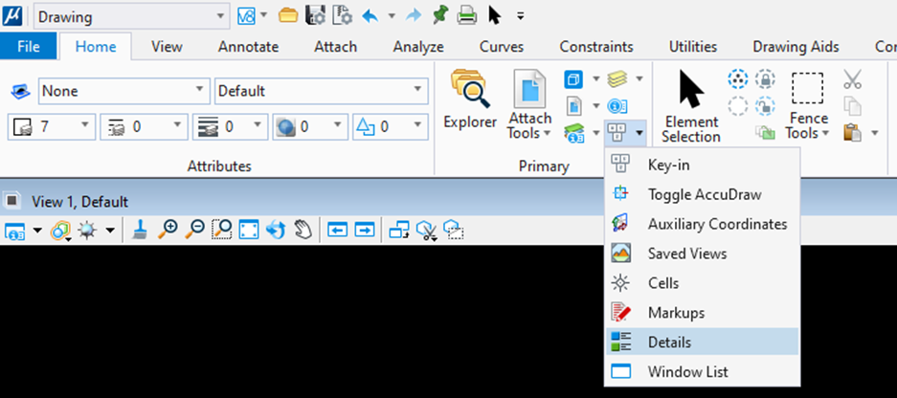
Task: Switch to the Utilities tab
Action: click(693, 46)
